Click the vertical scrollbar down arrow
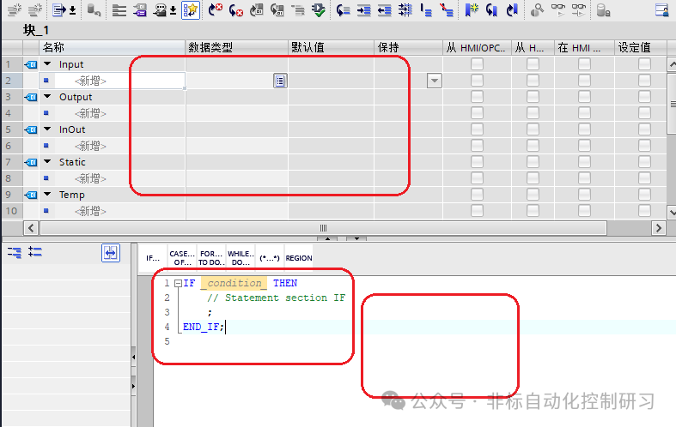This screenshot has height=427, width=676. click(672, 212)
